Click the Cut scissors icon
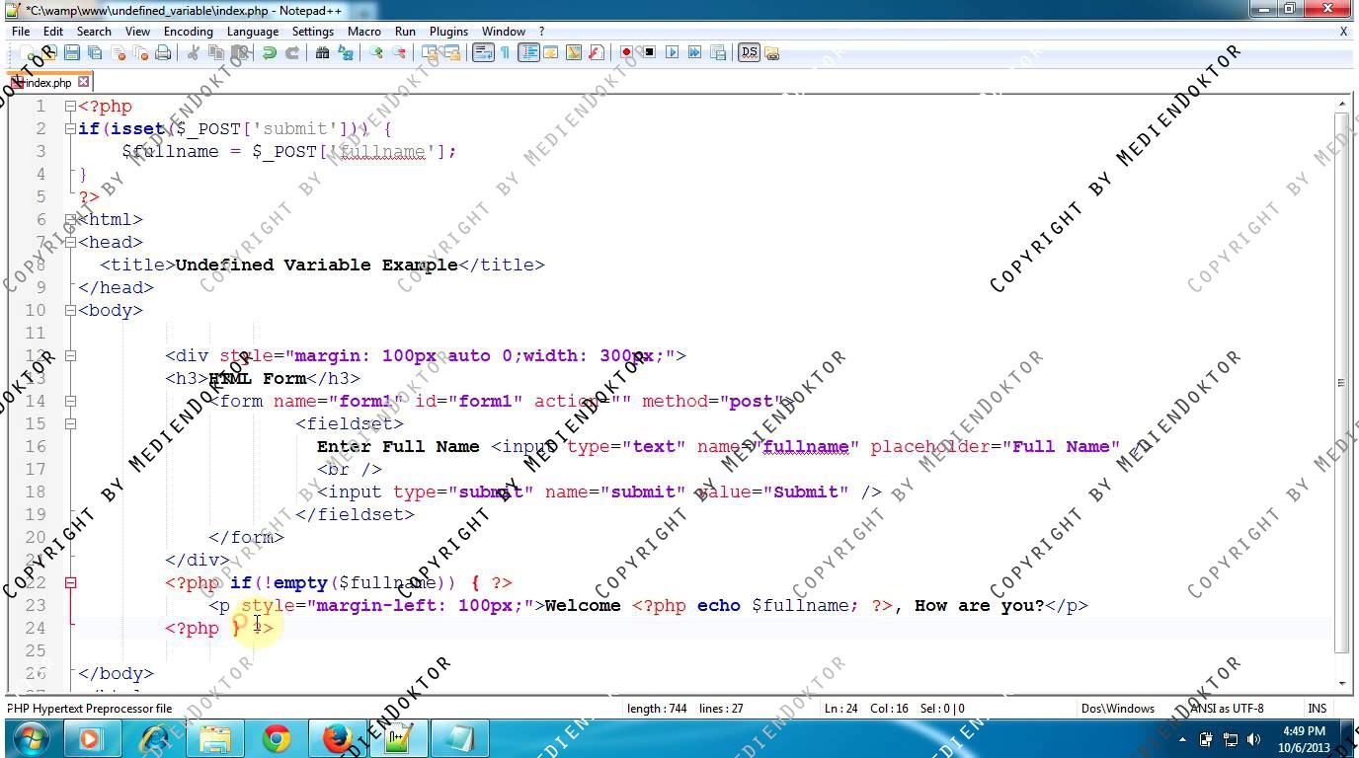The image size is (1359, 758). point(194,53)
